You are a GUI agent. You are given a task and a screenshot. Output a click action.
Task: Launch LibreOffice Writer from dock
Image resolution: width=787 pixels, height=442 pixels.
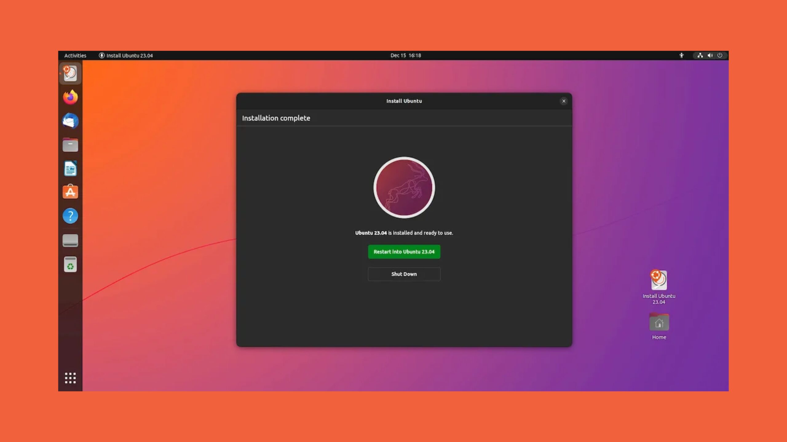coord(70,169)
